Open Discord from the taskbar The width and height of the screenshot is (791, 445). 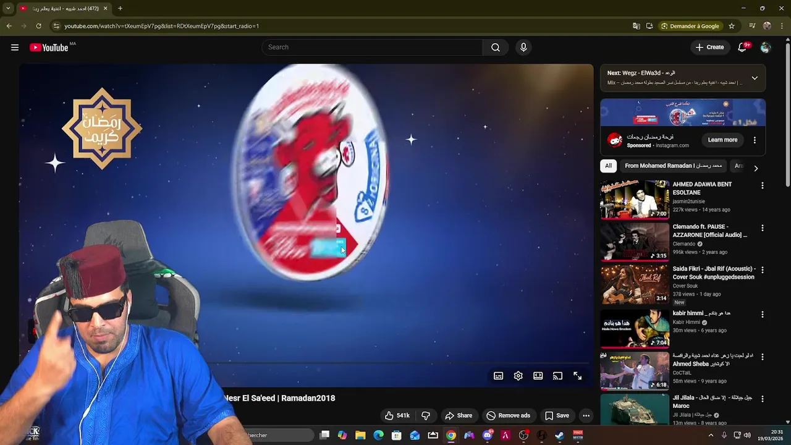[488, 435]
